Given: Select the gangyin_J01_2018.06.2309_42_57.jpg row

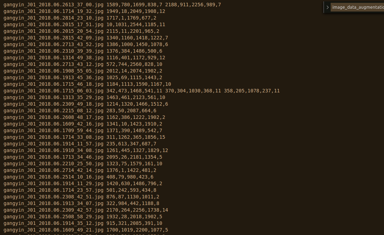Looking at the screenshot, I should [52, 210].
